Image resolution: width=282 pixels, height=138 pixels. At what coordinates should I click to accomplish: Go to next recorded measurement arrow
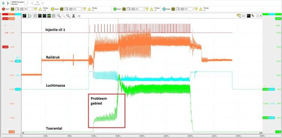pyautogui.click(x=43, y=3)
